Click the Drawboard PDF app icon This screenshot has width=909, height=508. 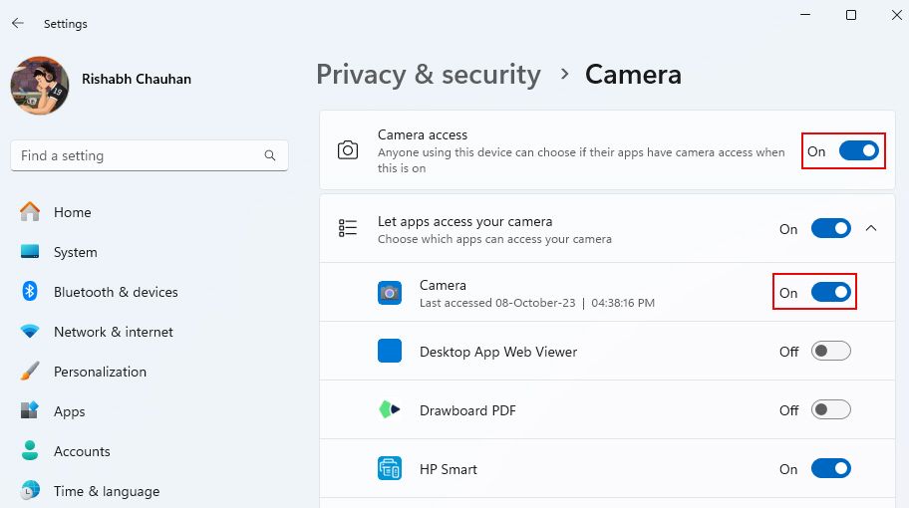tap(390, 409)
